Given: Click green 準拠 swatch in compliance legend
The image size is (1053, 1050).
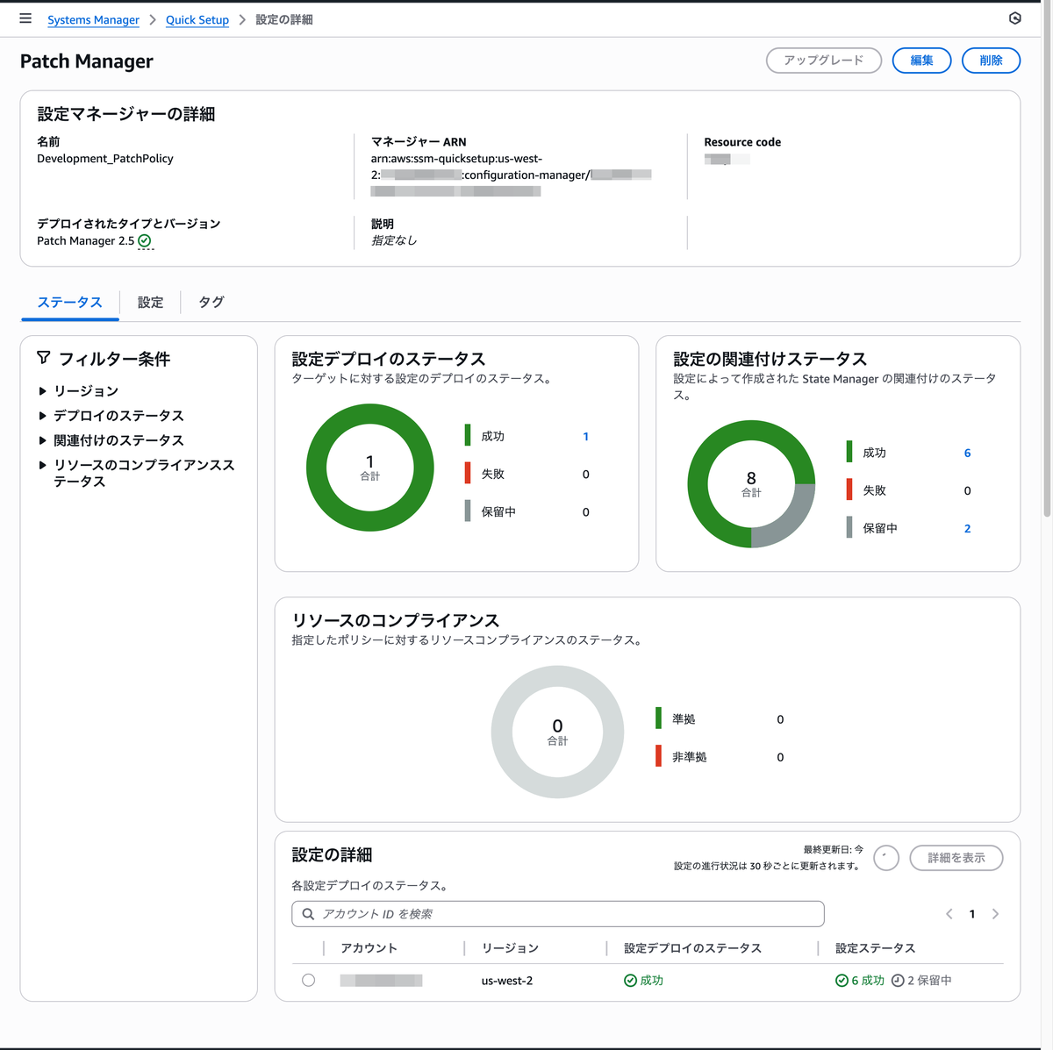Looking at the screenshot, I should [658, 718].
